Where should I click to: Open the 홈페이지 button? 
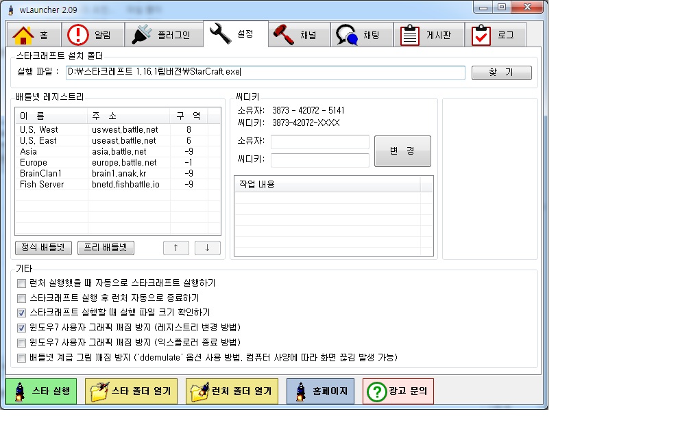pos(320,391)
